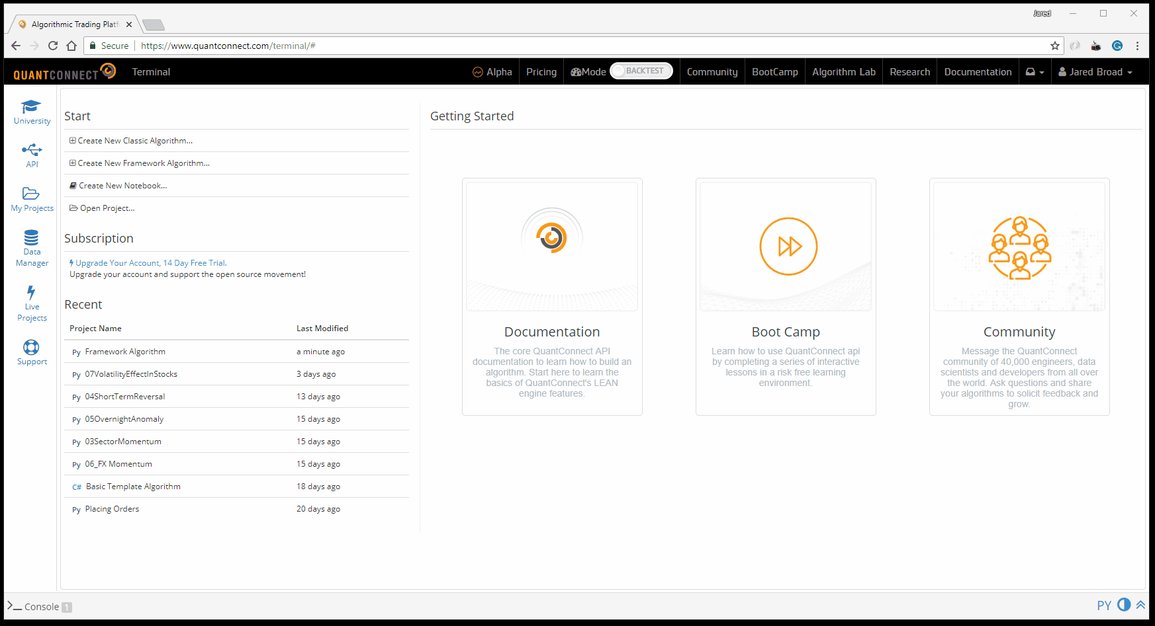Click the Grammarly extension icon
This screenshot has height=626, width=1155.
(1117, 46)
